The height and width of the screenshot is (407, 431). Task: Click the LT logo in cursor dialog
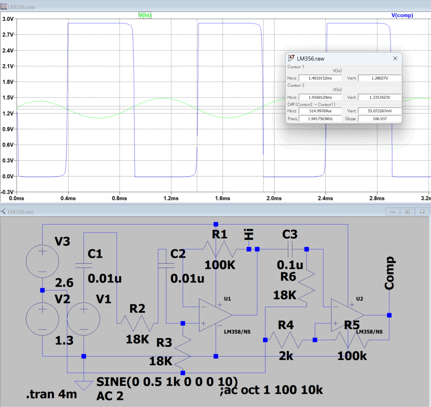click(x=291, y=58)
